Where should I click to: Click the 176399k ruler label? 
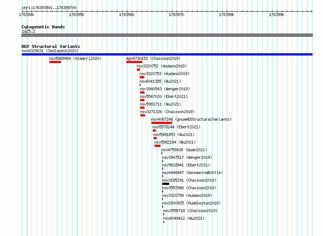pos(277,15)
